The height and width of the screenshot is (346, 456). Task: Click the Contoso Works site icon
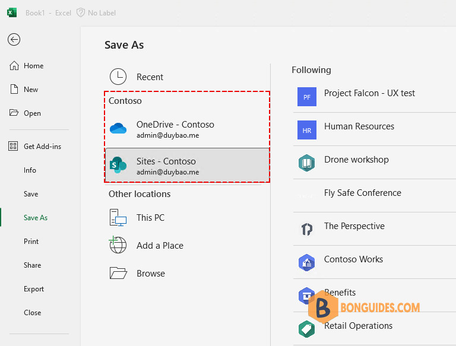(x=306, y=262)
